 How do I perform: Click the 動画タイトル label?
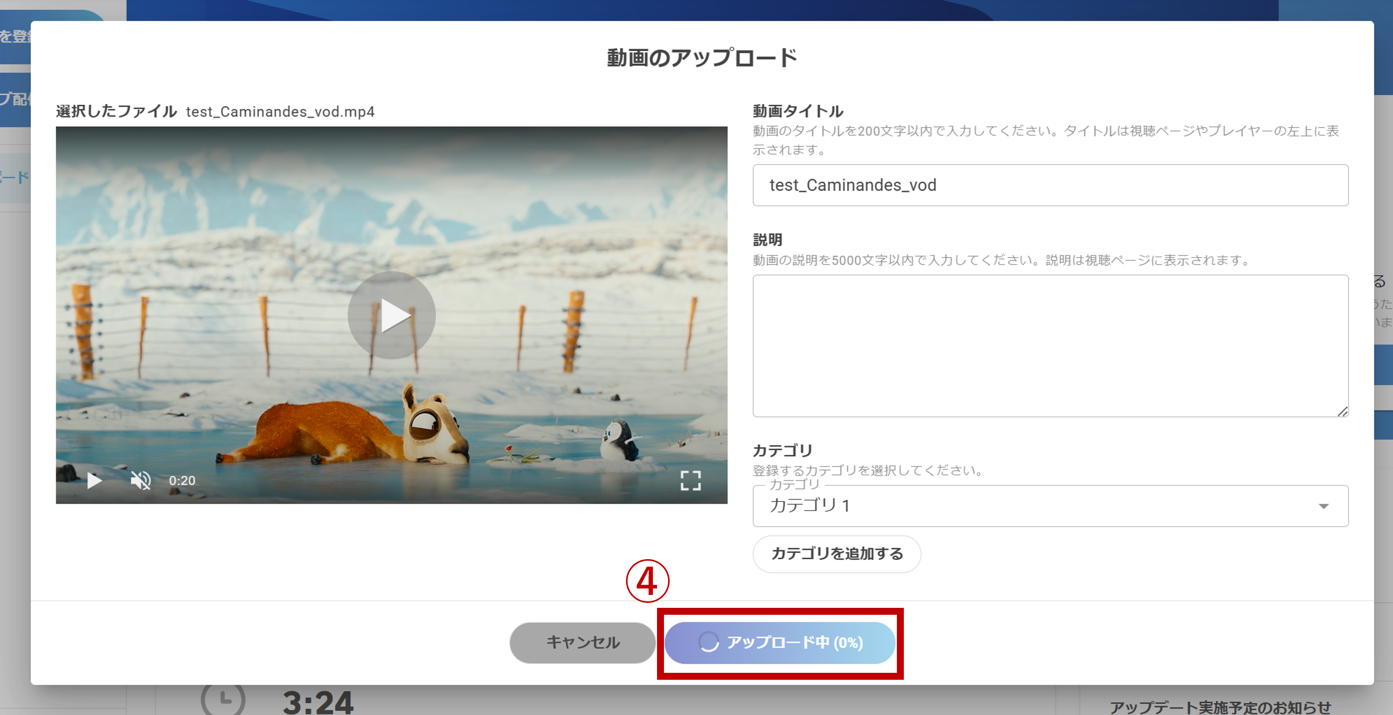click(798, 111)
